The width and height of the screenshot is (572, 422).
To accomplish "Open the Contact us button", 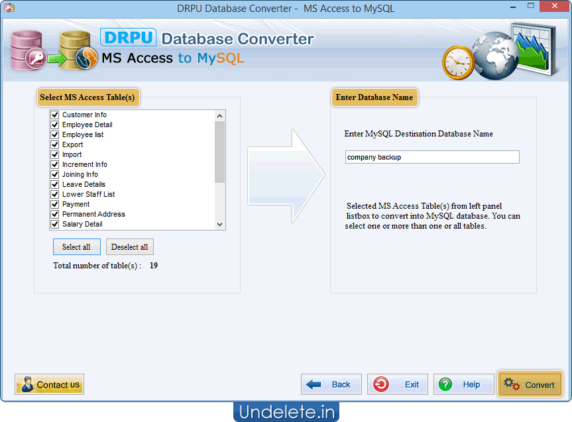I will [x=49, y=384].
